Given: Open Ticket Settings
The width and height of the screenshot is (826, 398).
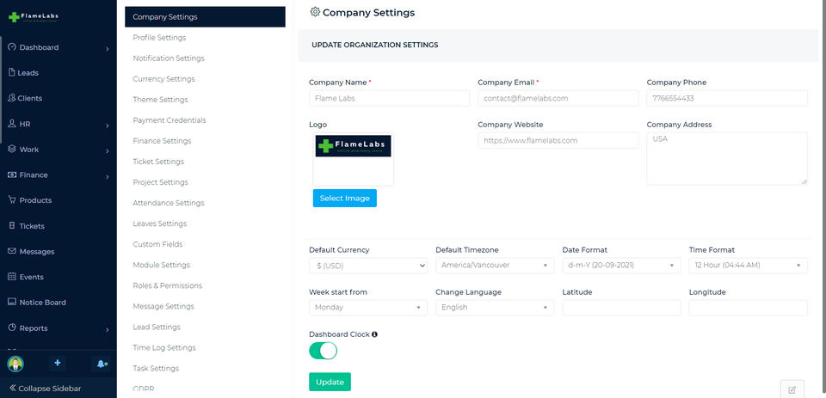Looking at the screenshot, I should coord(158,162).
